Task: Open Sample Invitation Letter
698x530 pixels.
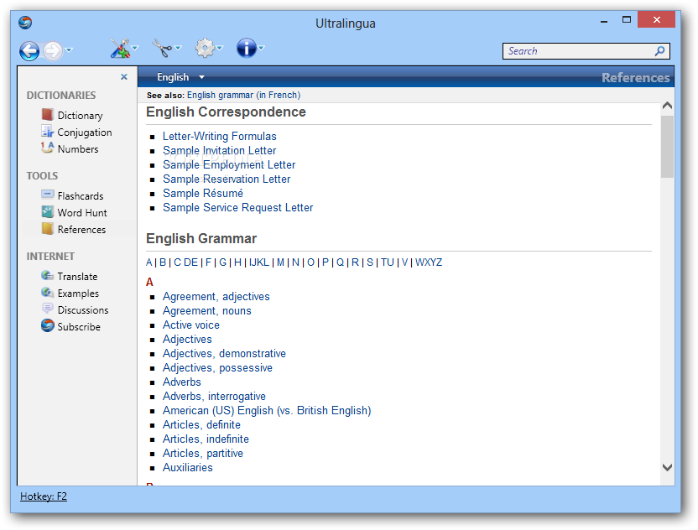Action: 220,150
